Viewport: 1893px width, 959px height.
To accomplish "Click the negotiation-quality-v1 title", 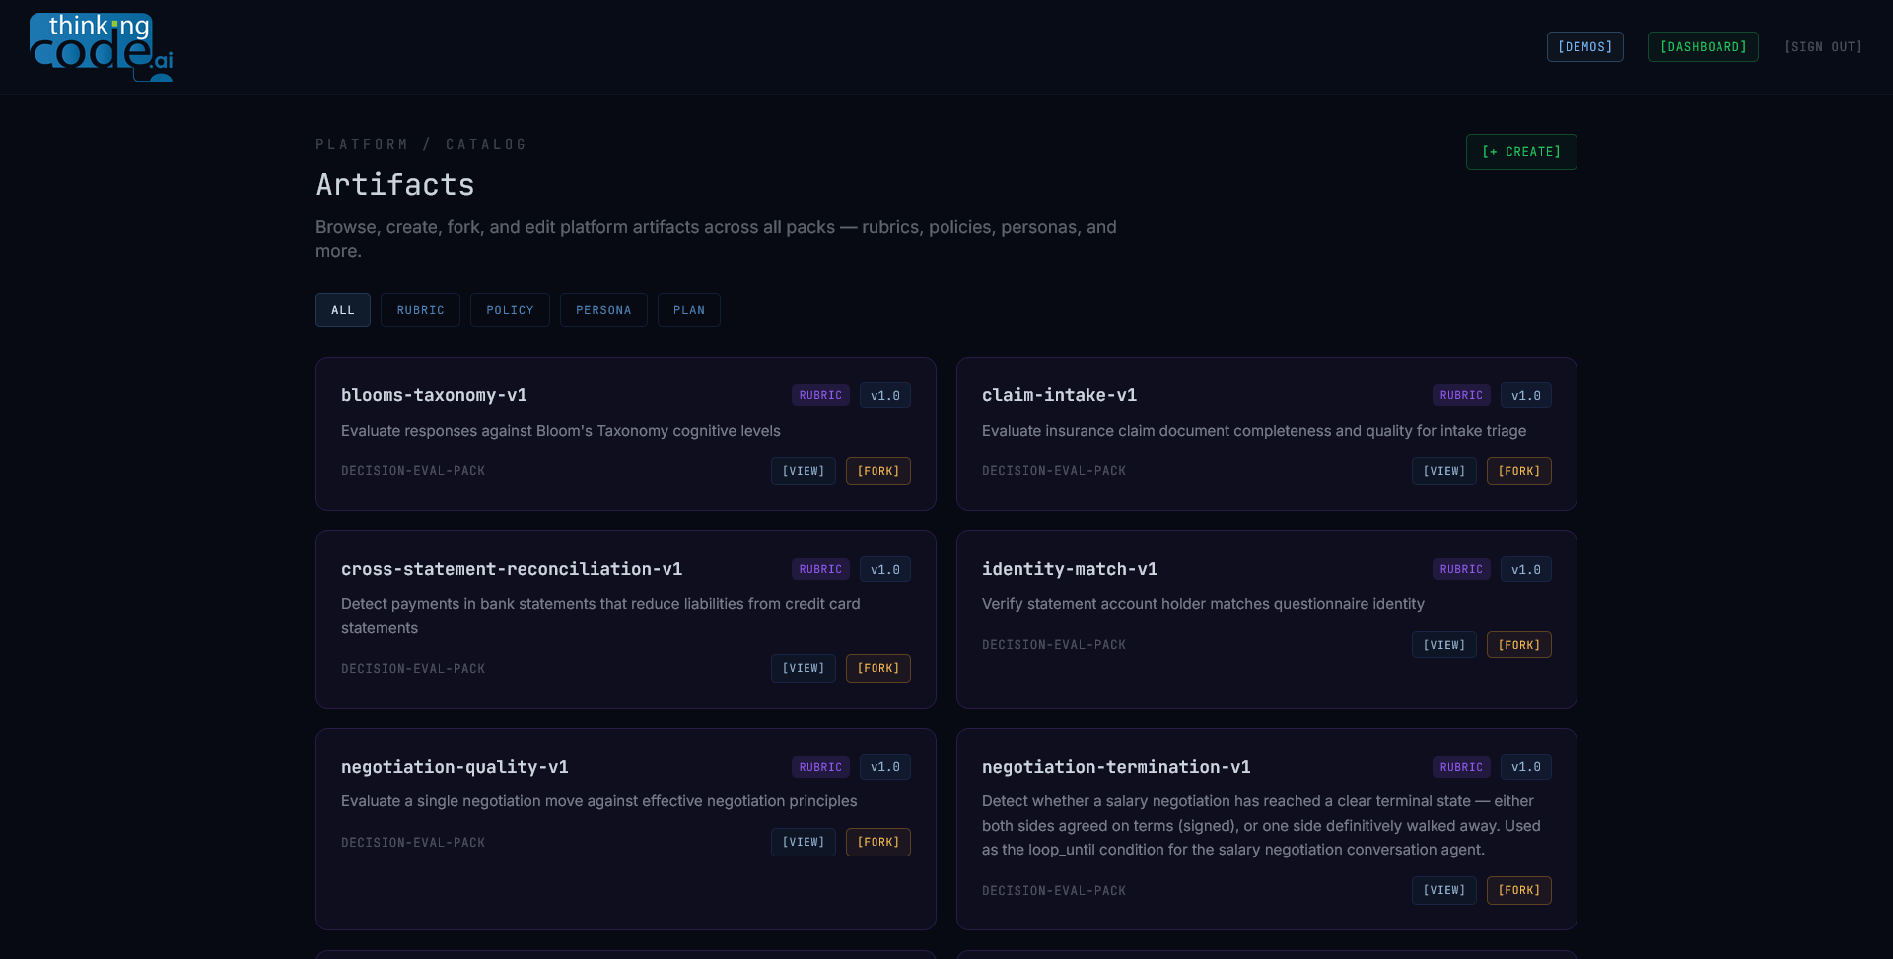I will click(455, 767).
